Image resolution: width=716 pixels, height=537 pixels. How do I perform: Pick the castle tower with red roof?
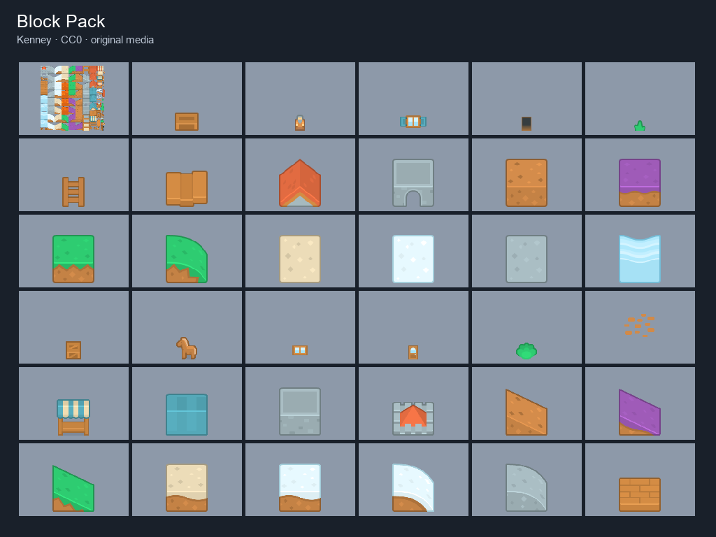click(x=413, y=419)
